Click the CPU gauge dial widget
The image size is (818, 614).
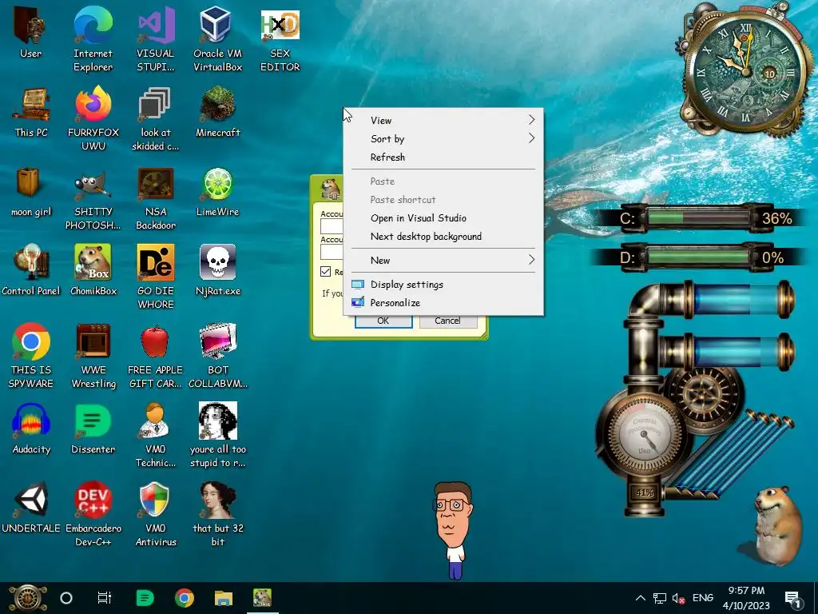click(645, 433)
